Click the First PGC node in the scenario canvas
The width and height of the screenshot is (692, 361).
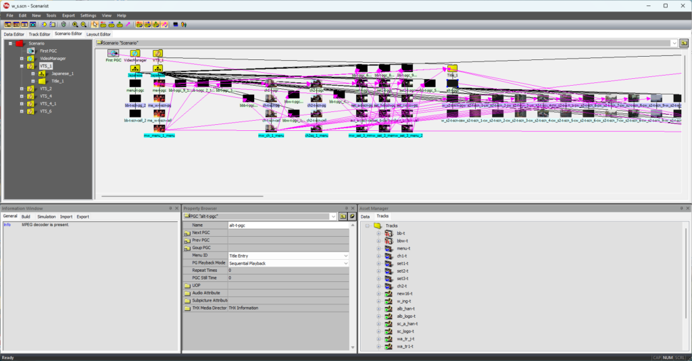113,53
